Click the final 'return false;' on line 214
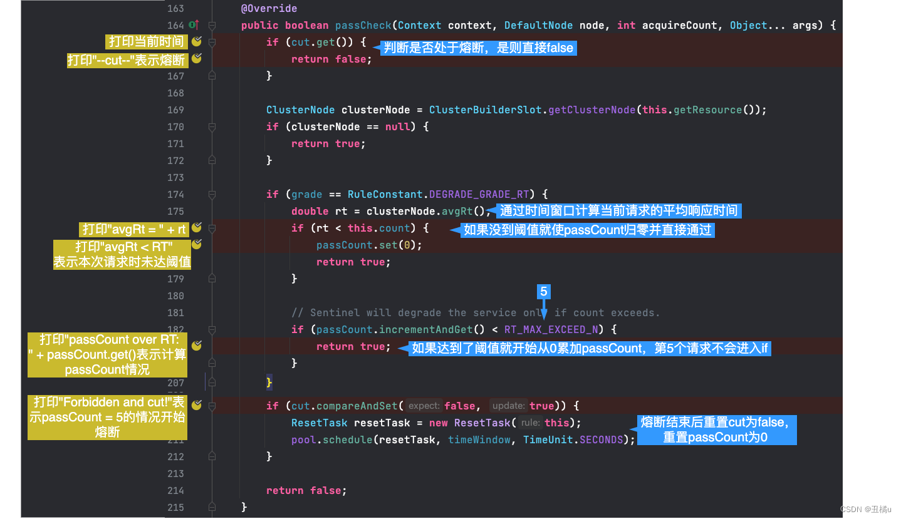901x519 pixels. click(306, 490)
